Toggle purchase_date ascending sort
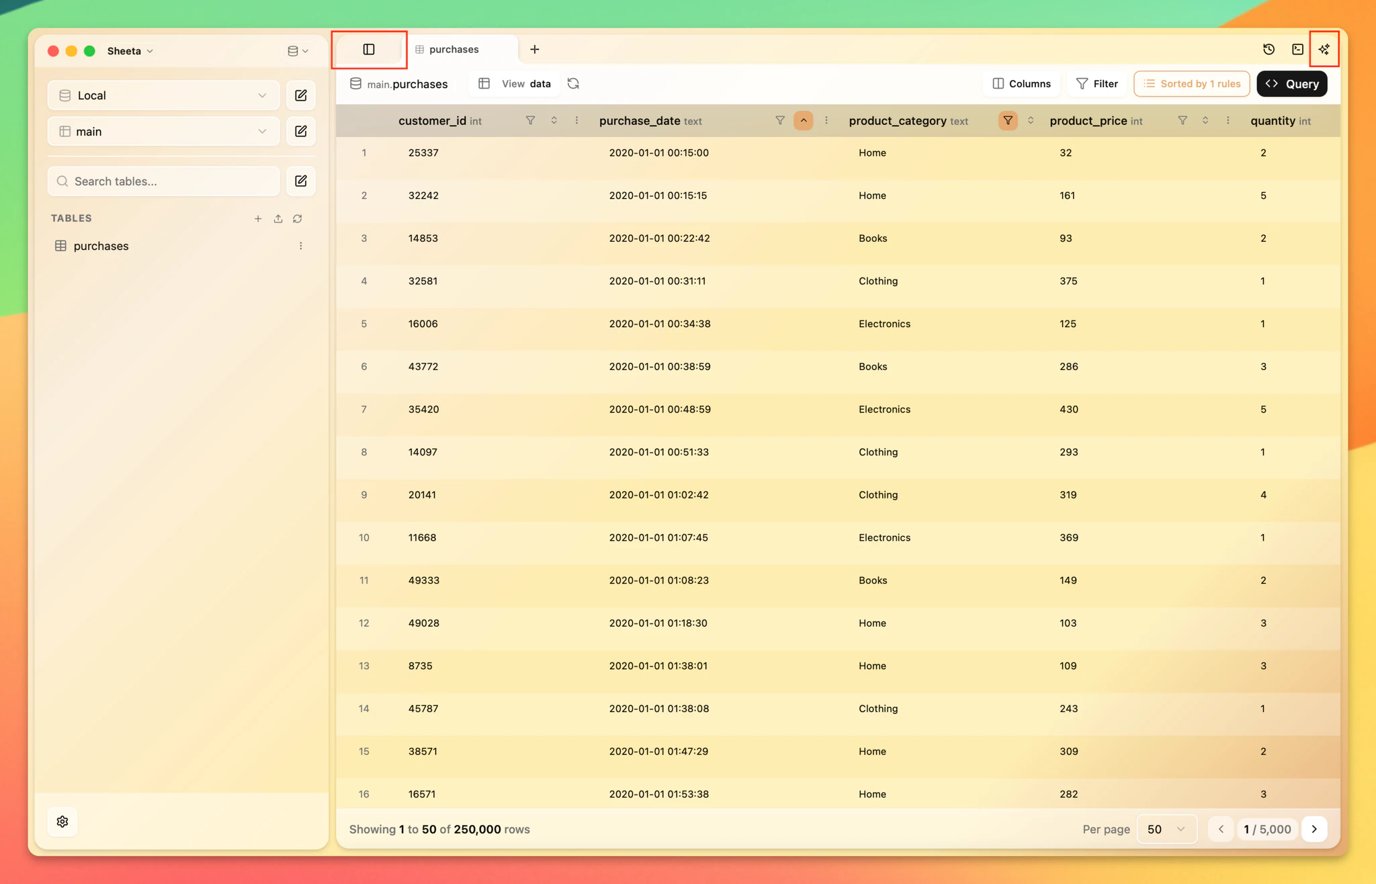Screen dimensions: 1376x884 click(804, 121)
